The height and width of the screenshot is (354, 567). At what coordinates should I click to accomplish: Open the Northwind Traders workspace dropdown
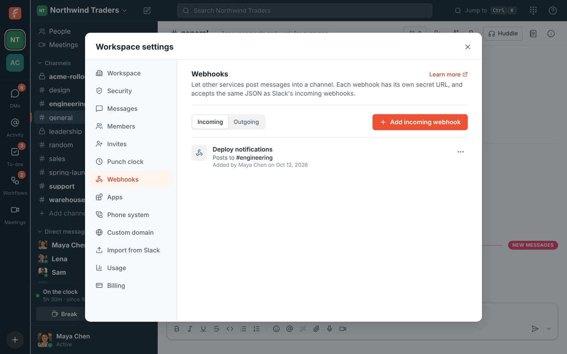click(82, 10)
